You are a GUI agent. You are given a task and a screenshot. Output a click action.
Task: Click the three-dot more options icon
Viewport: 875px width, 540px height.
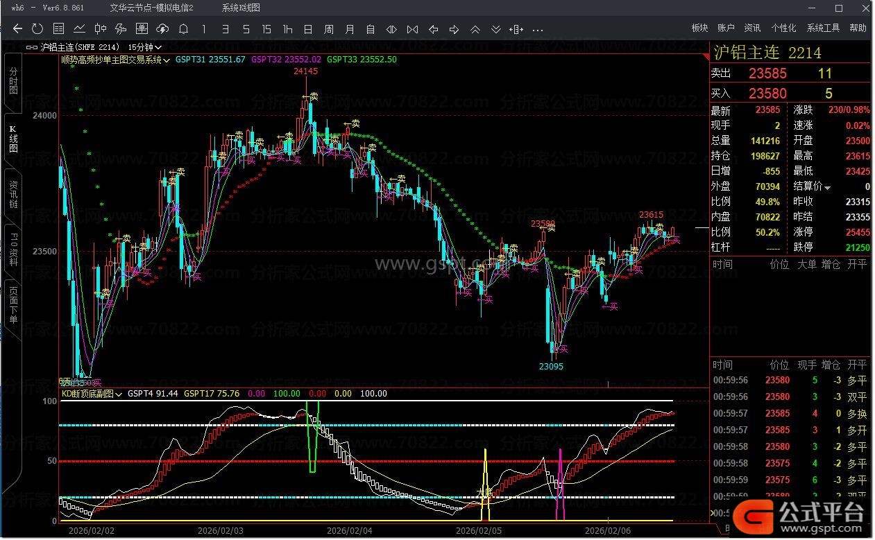(537, 29)
